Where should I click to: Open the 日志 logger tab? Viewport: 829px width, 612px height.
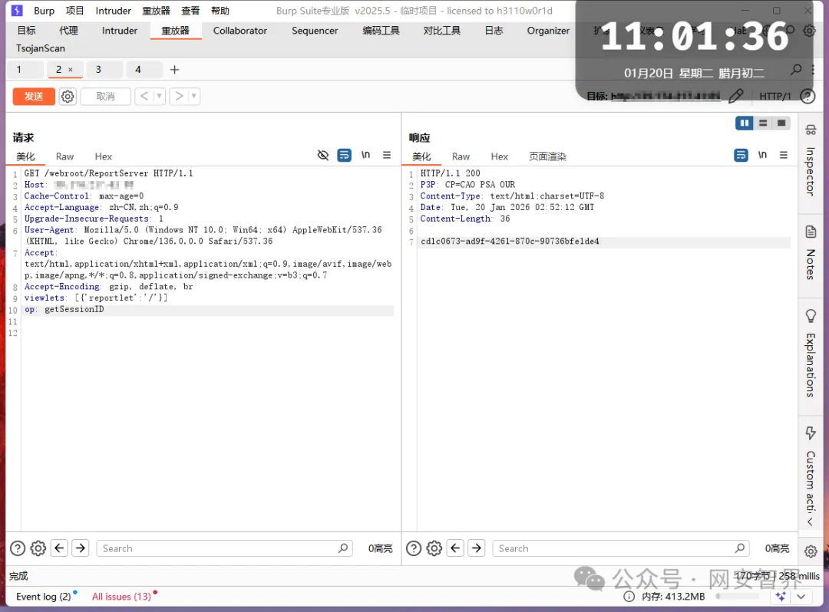[494, 31]
